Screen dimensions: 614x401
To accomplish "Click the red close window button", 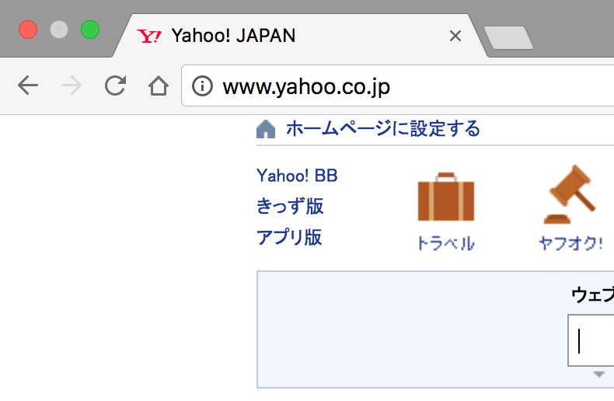I will coord(28,30).
